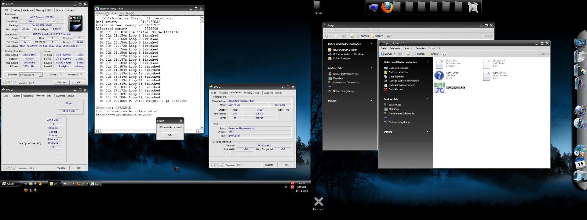Open Extras menu in super_pi_mod window
This screenshot has width=587, height=220.
click(x=432, y=48)
